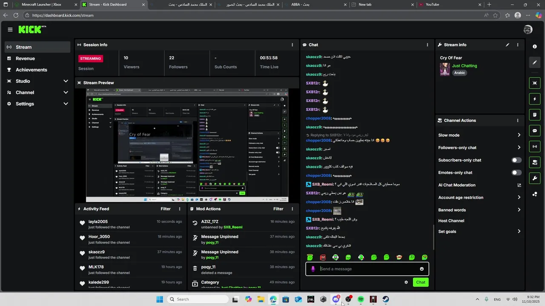The width and height of the screenshot is (545, 306).
Task: Click the chat panel scrollbar
Action: point(434,237)
